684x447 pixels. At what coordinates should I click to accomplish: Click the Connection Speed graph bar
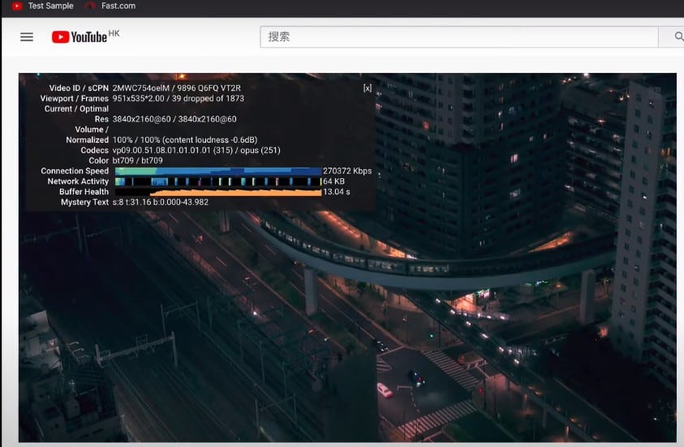coord(218,171)
